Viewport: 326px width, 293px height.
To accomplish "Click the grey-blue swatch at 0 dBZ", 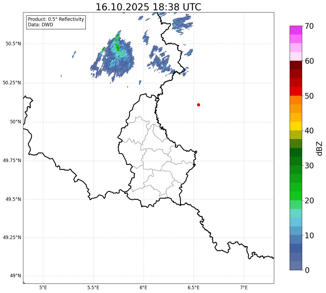I will pyautogui.click(x=296, y=266).
